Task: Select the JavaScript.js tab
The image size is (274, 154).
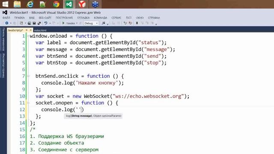Action: coord(15,30)
